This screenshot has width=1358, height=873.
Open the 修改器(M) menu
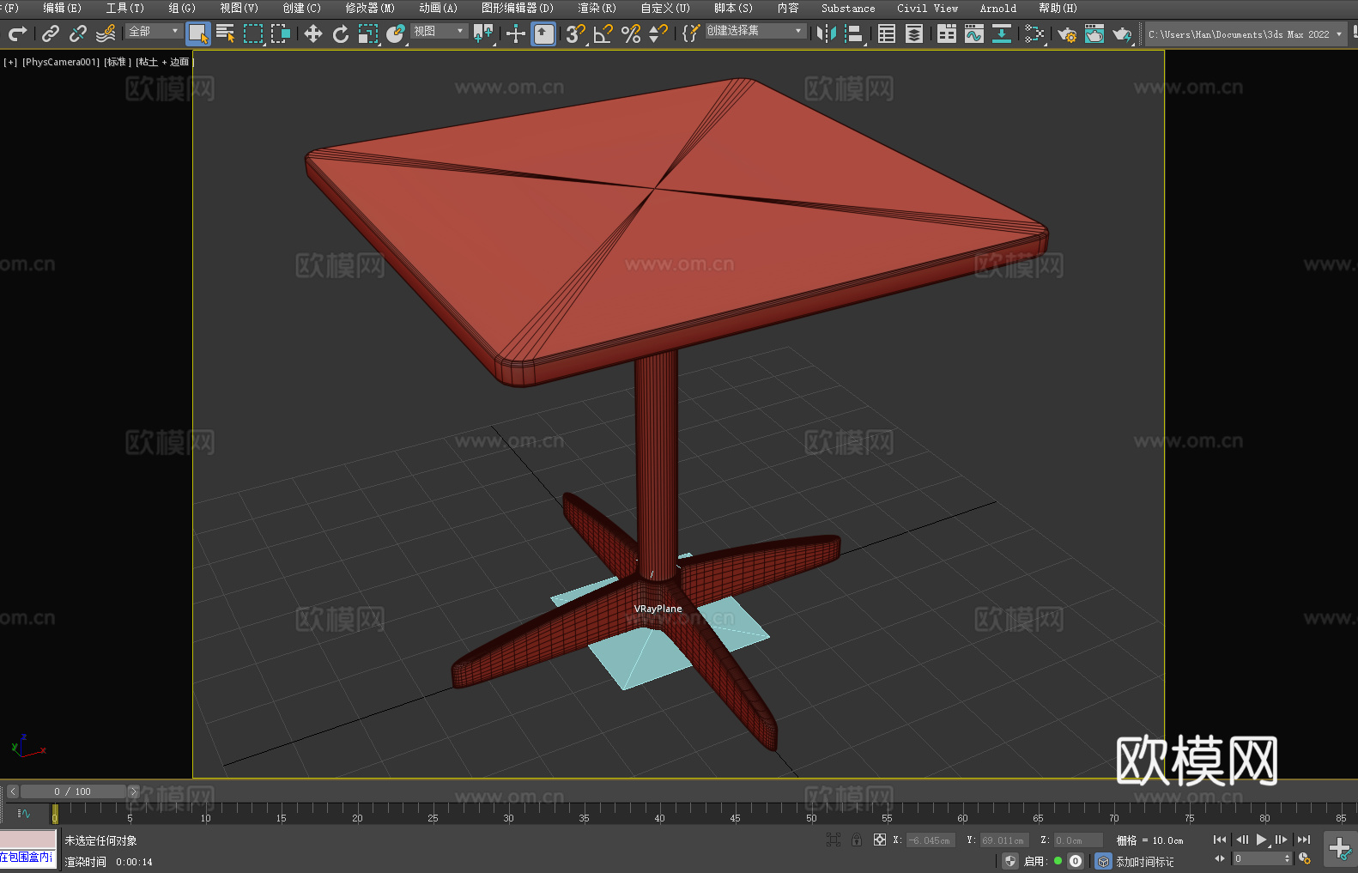tap(370, 8)
